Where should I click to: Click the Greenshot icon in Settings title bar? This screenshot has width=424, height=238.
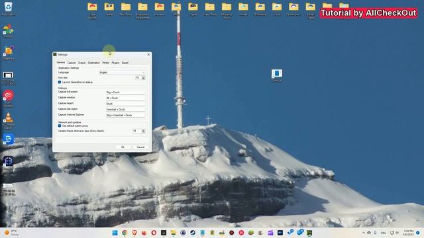(x=55, y=54)
